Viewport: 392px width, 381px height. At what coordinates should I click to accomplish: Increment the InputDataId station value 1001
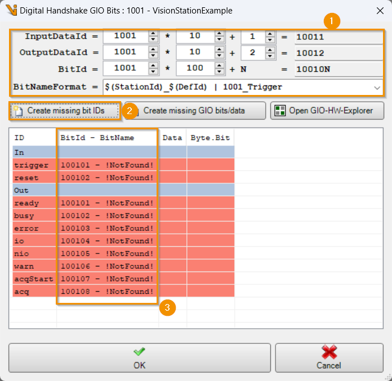(x=153, y=33)
